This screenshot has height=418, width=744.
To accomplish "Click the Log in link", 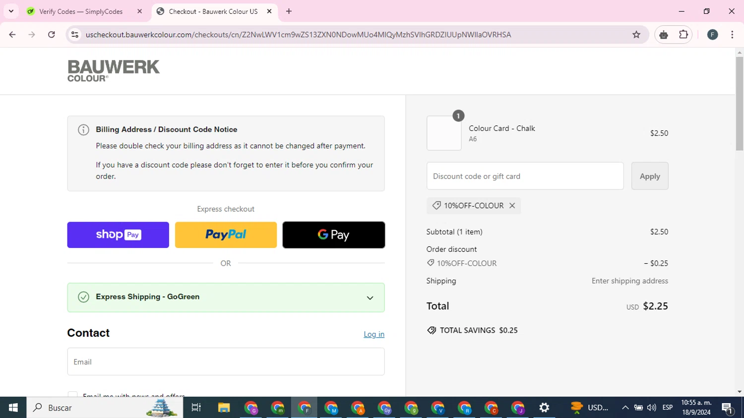I will [374, 334].
